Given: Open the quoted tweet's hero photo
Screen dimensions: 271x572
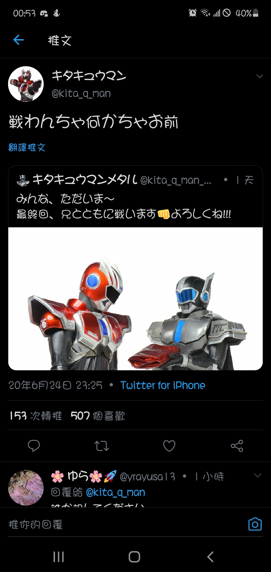Looking at the screenshot, I should [x=135, y=299].
